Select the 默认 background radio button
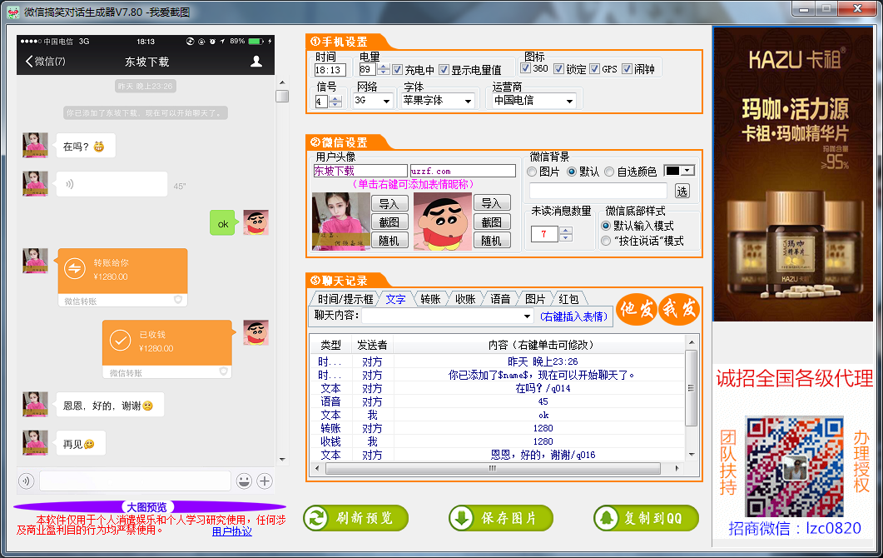The width and height of the screenshot is (883, 558). pyautogui.click(x=572, y=172)
